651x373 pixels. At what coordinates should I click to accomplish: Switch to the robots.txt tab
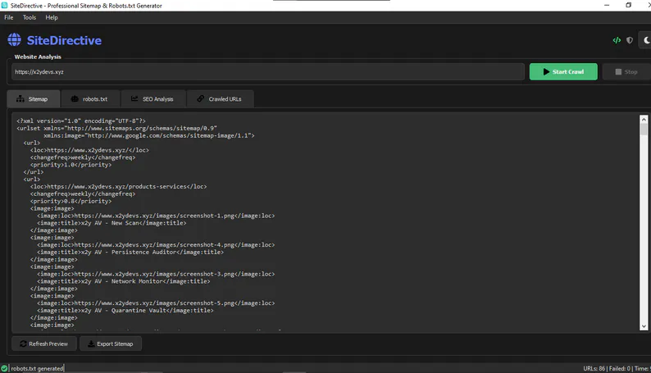point(90,98)
